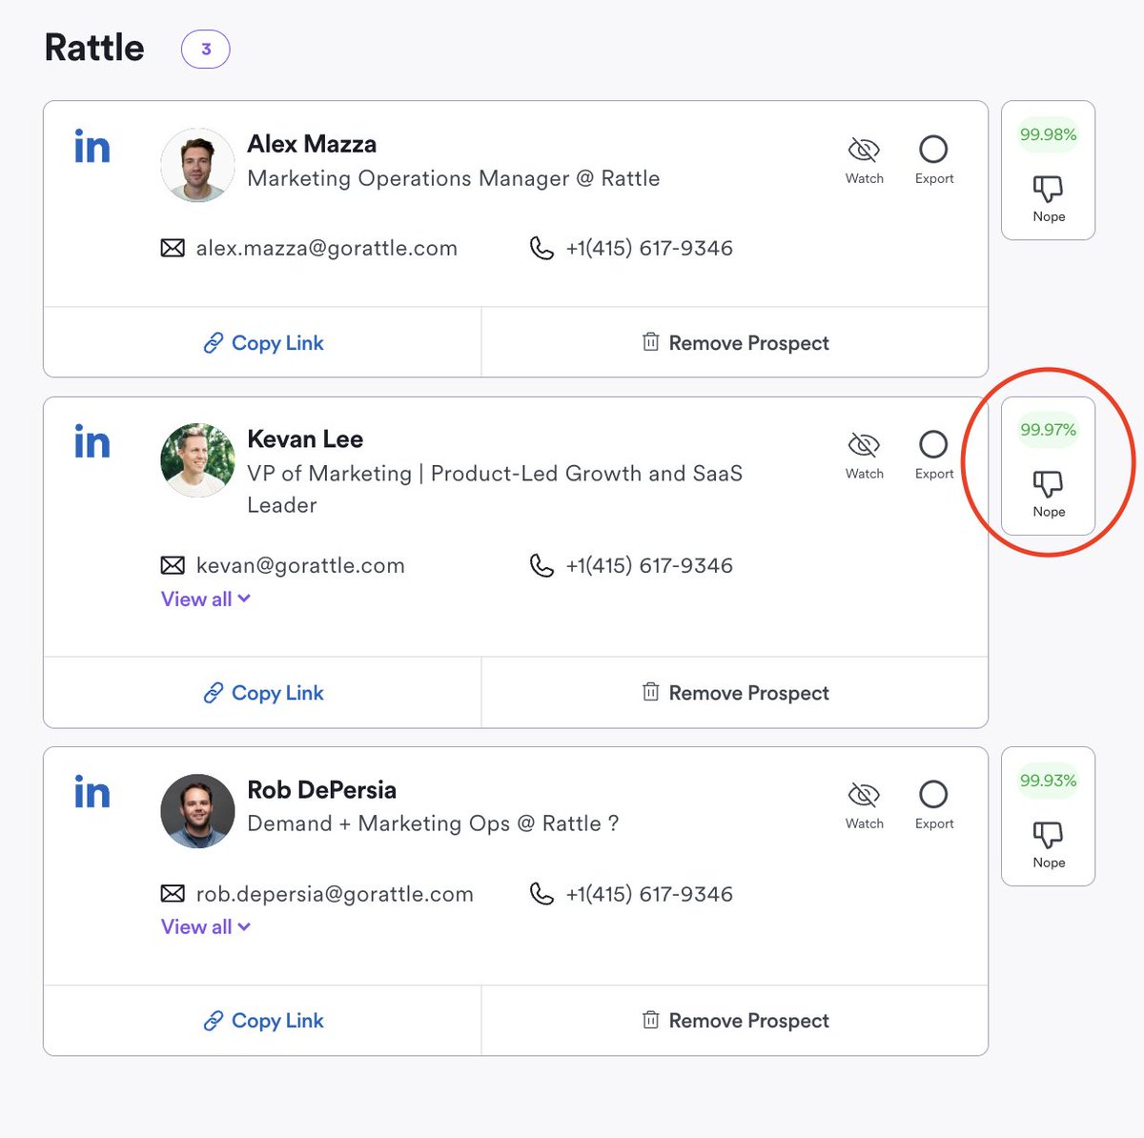
Task: Click the LinkedIn icon on Alex Mazza's card
Action: click(92, 147)
